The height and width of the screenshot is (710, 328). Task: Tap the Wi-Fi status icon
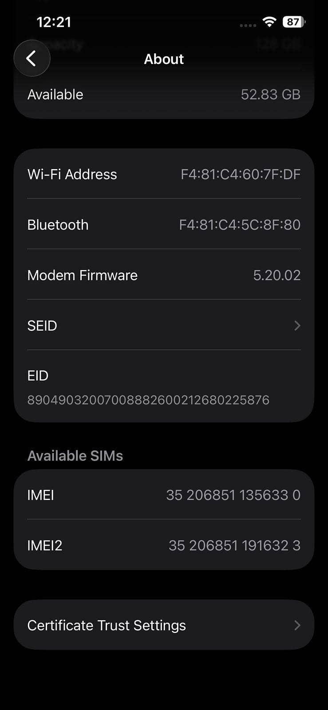click(269, 22)
